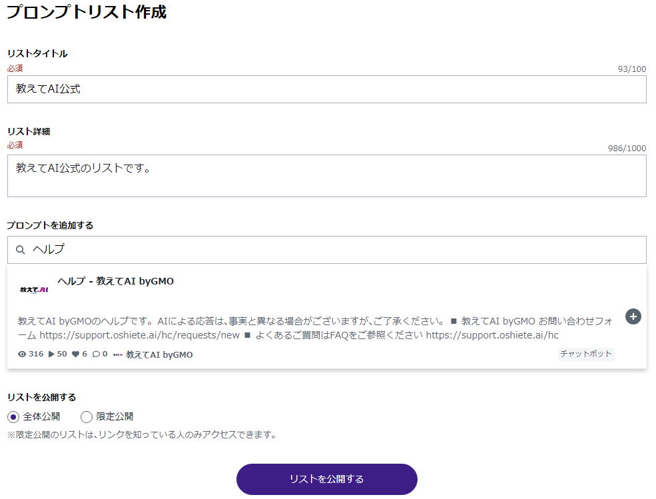The height and width of the screenshot is (499, 656).
Task: Click the heart likes icon showing 6
Action: tap(75, 354)
